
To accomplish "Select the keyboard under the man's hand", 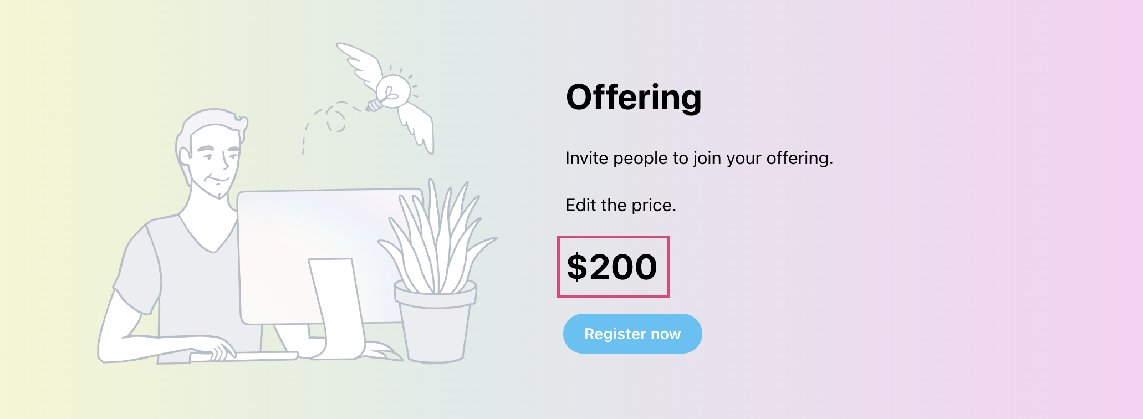I will point(244,356).
